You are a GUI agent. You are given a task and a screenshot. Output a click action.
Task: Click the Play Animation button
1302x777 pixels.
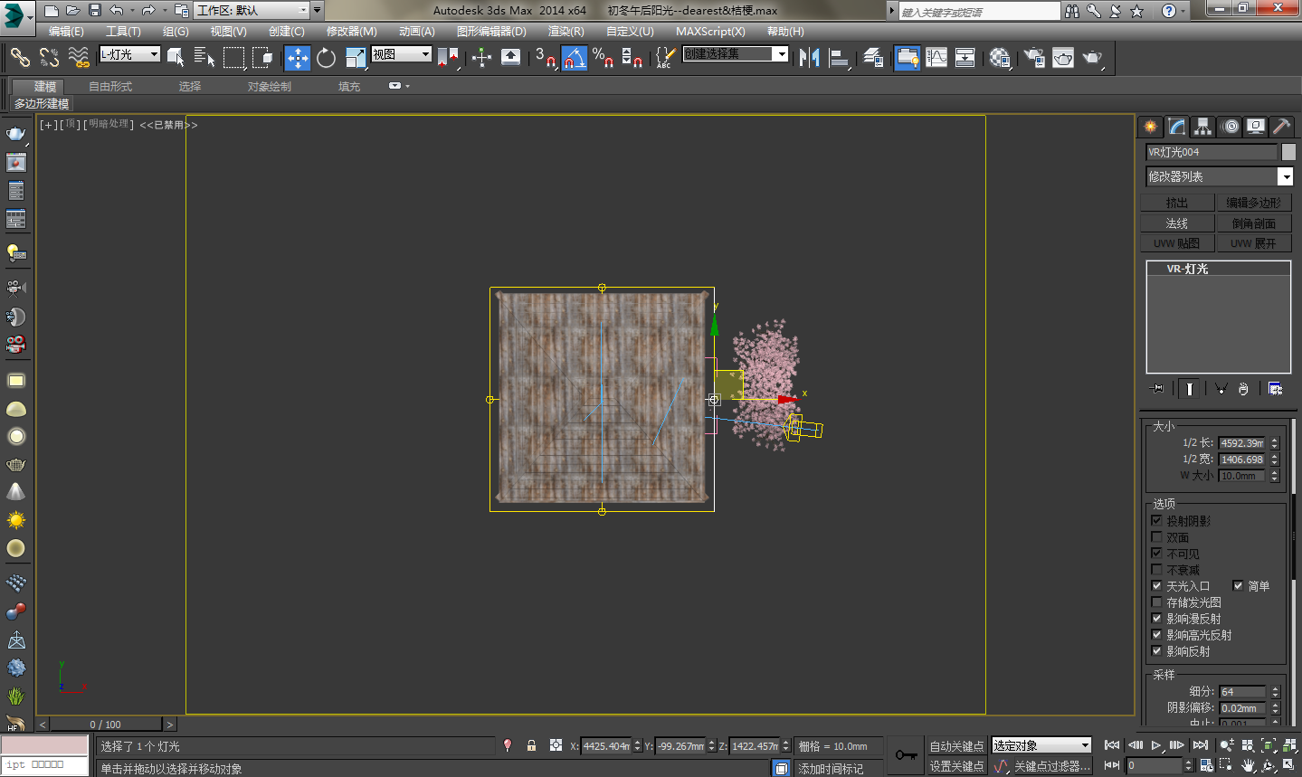point(1156,745)
